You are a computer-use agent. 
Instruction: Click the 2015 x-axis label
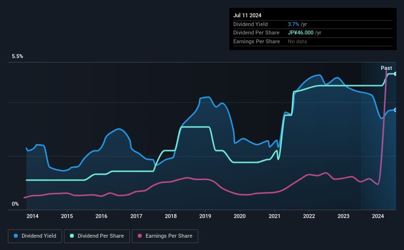coord(67,216)
